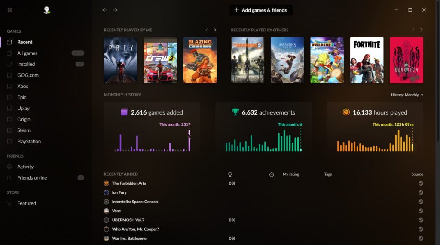Open the Steam library section

click(x=24, y=130)
